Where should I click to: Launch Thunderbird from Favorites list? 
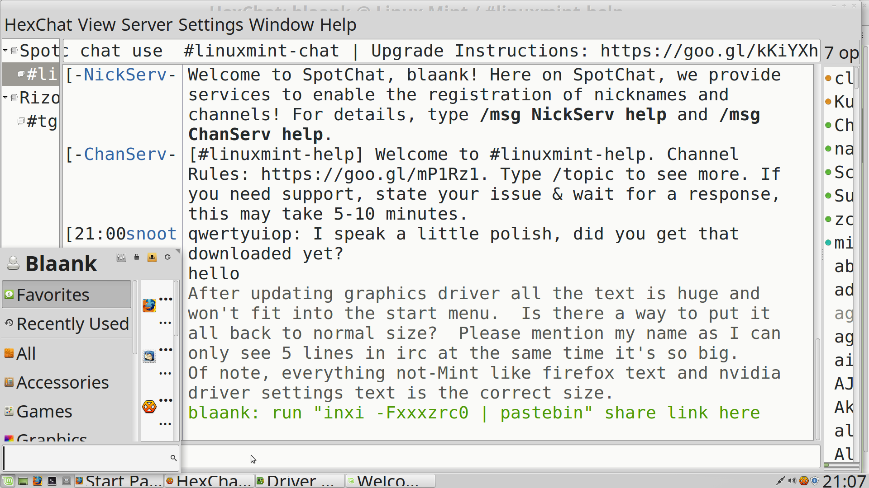tap(149, 357)
